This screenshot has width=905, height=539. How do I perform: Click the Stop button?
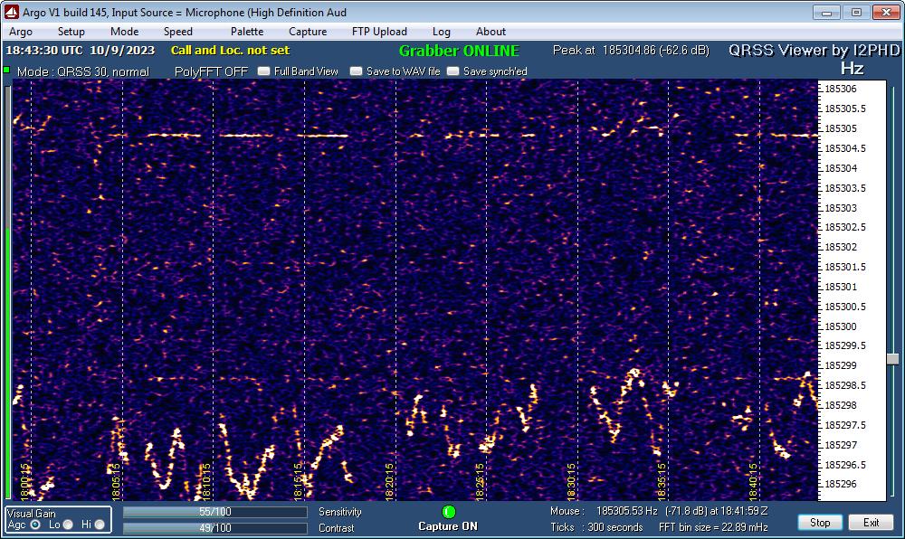point(820,523)
